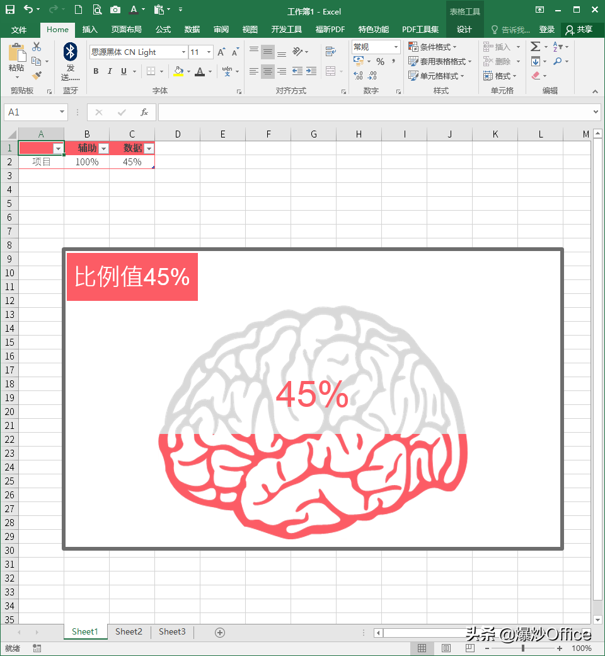Open the 文件 File tab
Image resolution: width=605 pixels, height=656 pixels.
(x=19, y=30)
